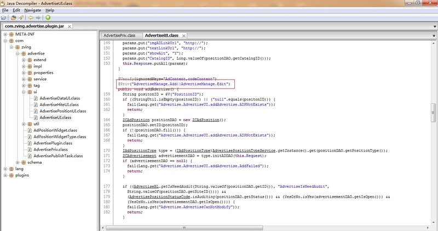Image resolution: width=438 pixels, height=231 pixels.
Task: Click the Search toolbar icon
Action: tap(20, 17)
